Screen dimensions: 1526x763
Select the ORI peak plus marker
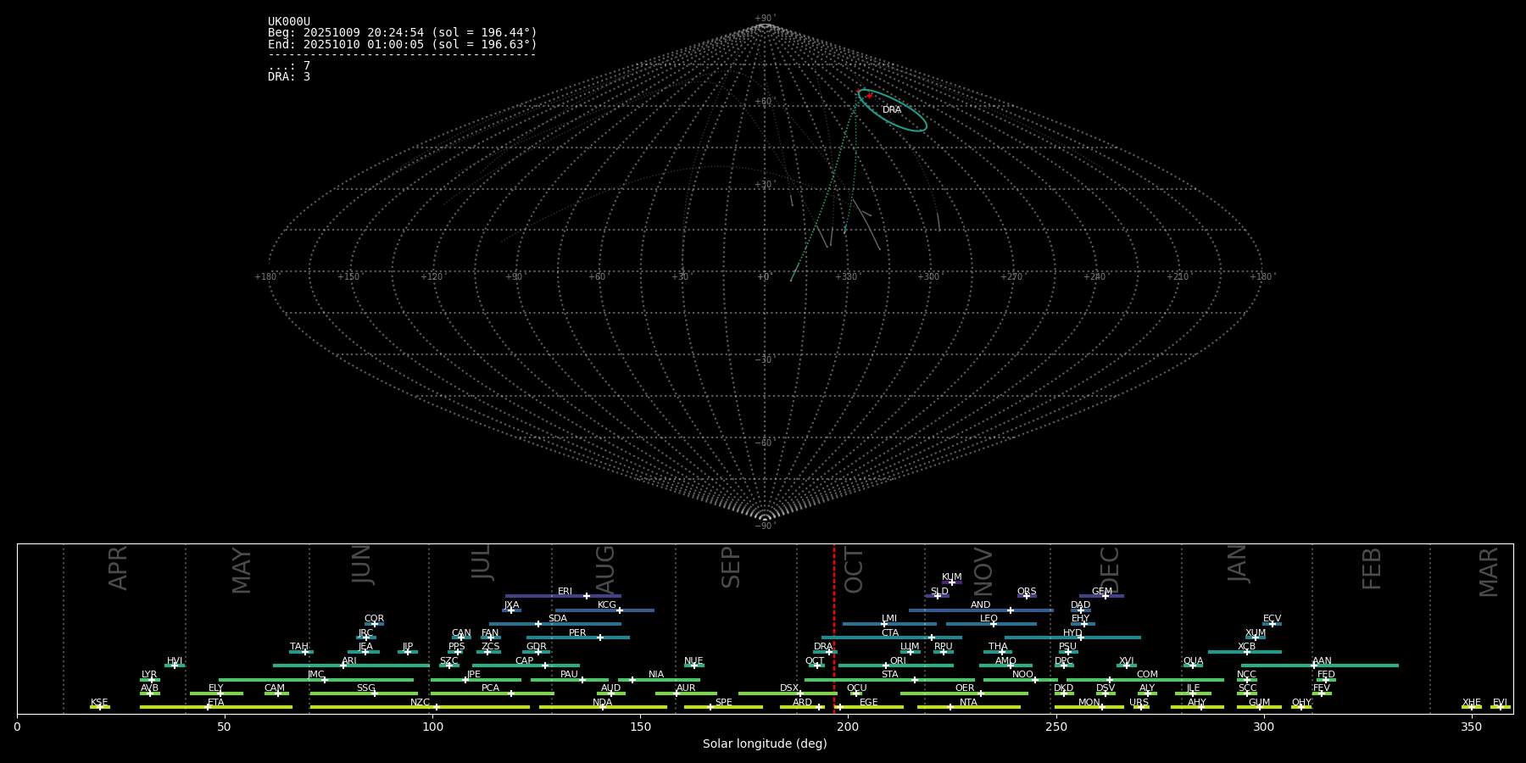pos(886,666)
